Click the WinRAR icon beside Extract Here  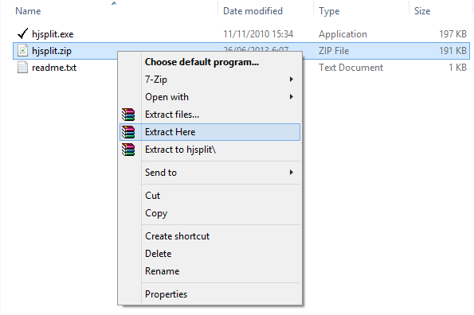point(128,132)
